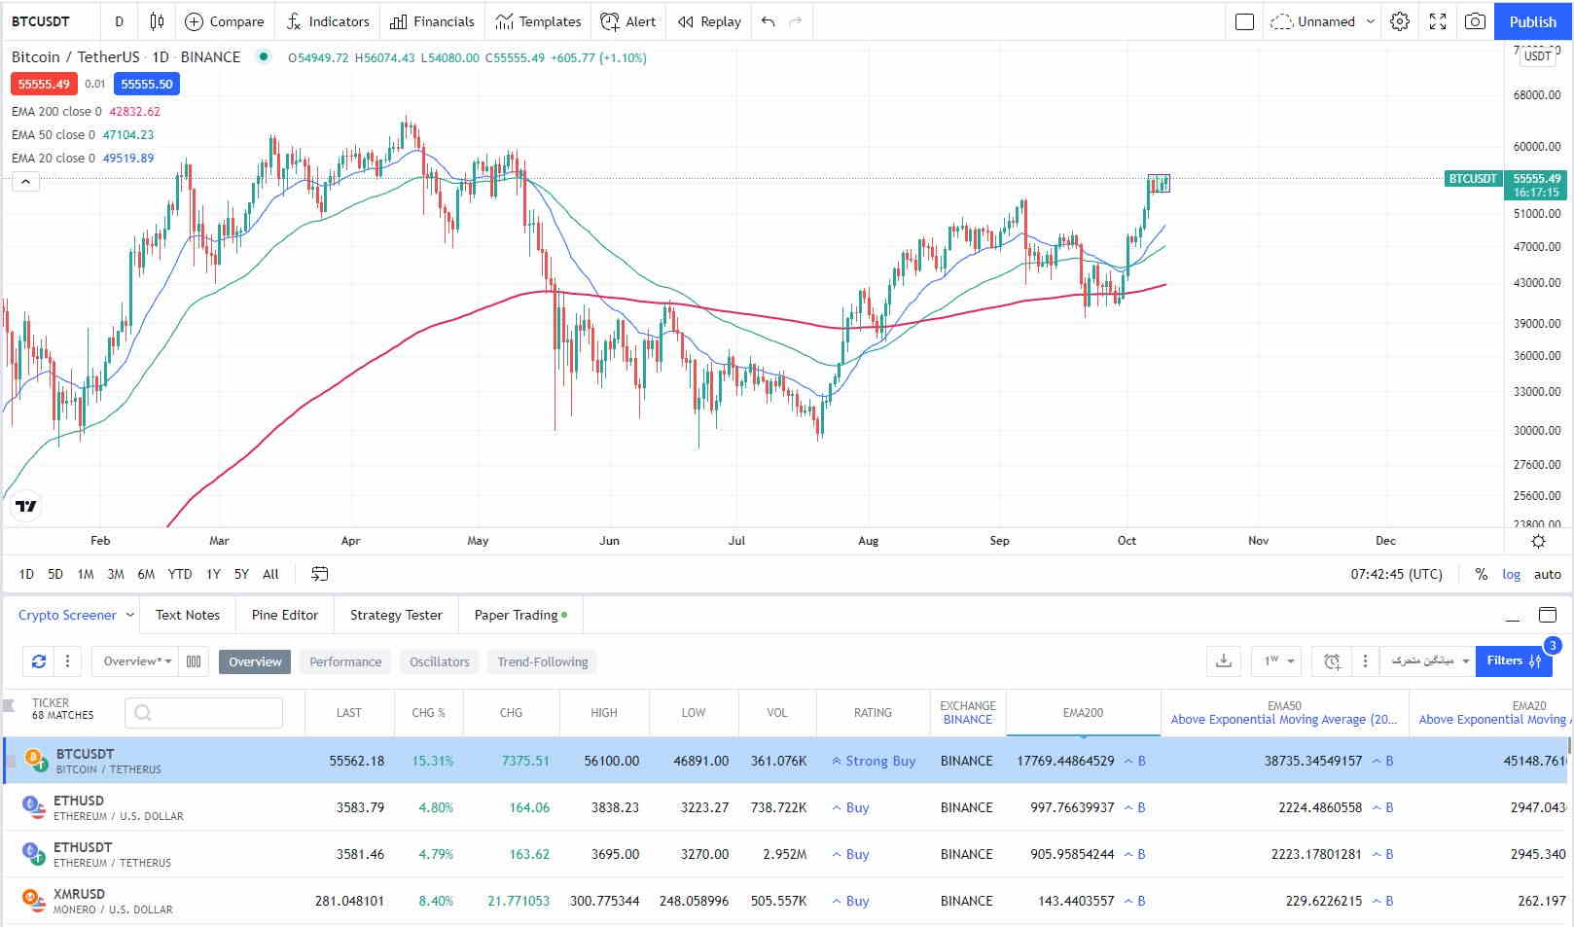This screenshot has height=927, width=1574.
Task: Open the Indicators dialog
Action: point(328,21)
